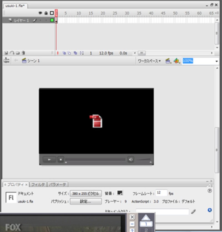
Task: Open the ワークスペース dropdown menu
Action: tap(149, 61)
